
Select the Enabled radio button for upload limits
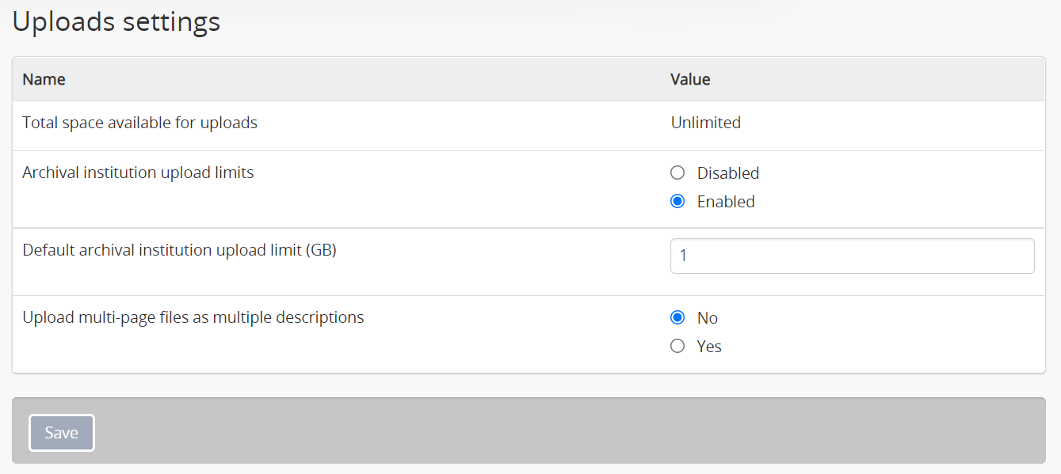click(677, 201)
